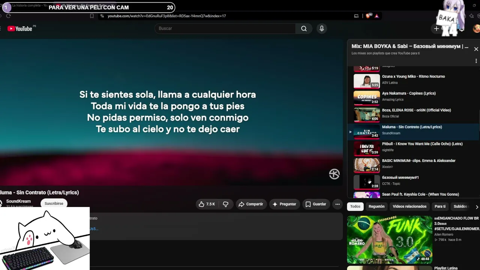Share the video with the Compartir button
The image size is (480, 270).
[x=251, y=204]
